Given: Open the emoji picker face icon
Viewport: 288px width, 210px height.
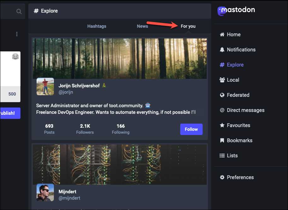Looking at the screenshot, I should 15,56.
